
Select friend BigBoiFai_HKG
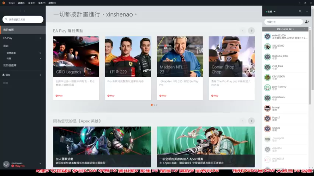pyautogui.click(x=285, y=57)
